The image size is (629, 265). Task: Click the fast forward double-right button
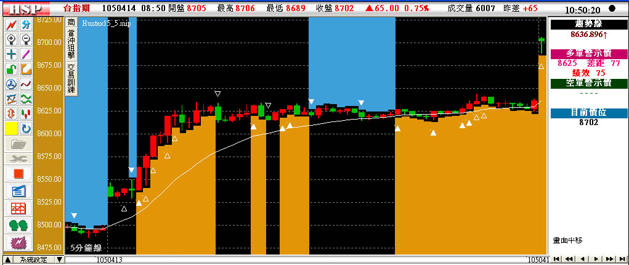tap(610, 259)
